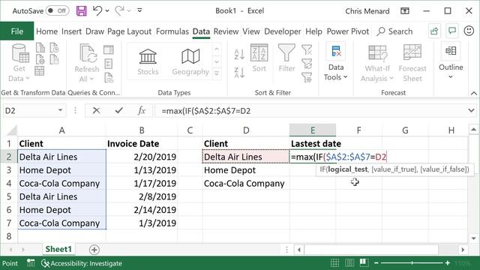Viewport: 480px width, 270px height.
Task: Select the Sheet1 tab
Action: (x=58, y=249)
